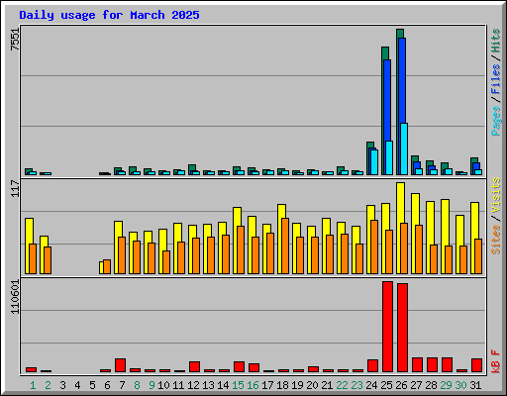Click the red KB bar for day 12

tap(194, 367)
